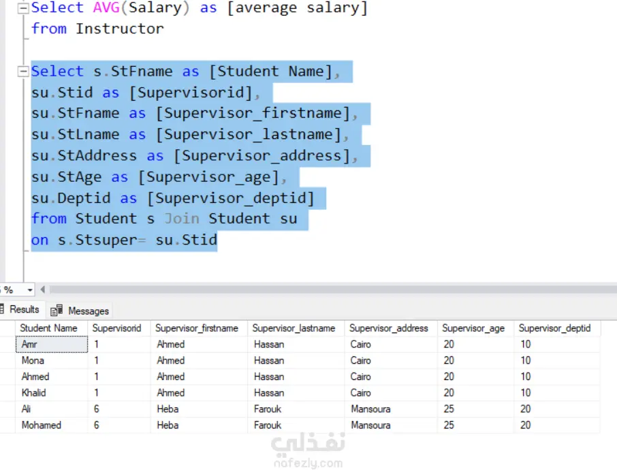Click the Mansoura cell in Ali's row
Screen dimensions: 617x470
coord(391,409)
